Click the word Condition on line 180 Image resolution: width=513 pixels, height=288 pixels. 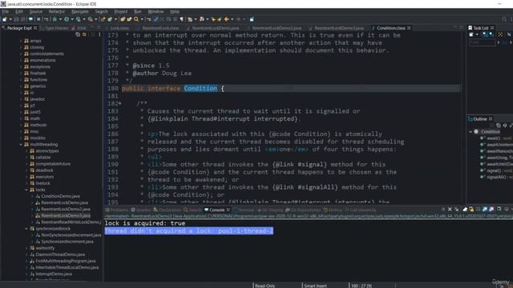coord(200,88)
